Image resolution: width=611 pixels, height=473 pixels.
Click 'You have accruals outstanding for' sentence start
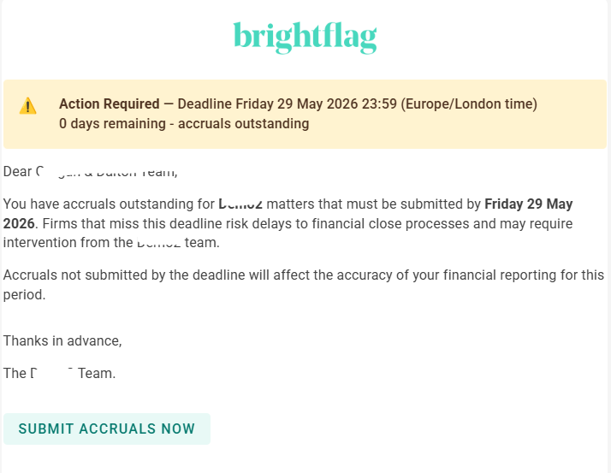110,204
